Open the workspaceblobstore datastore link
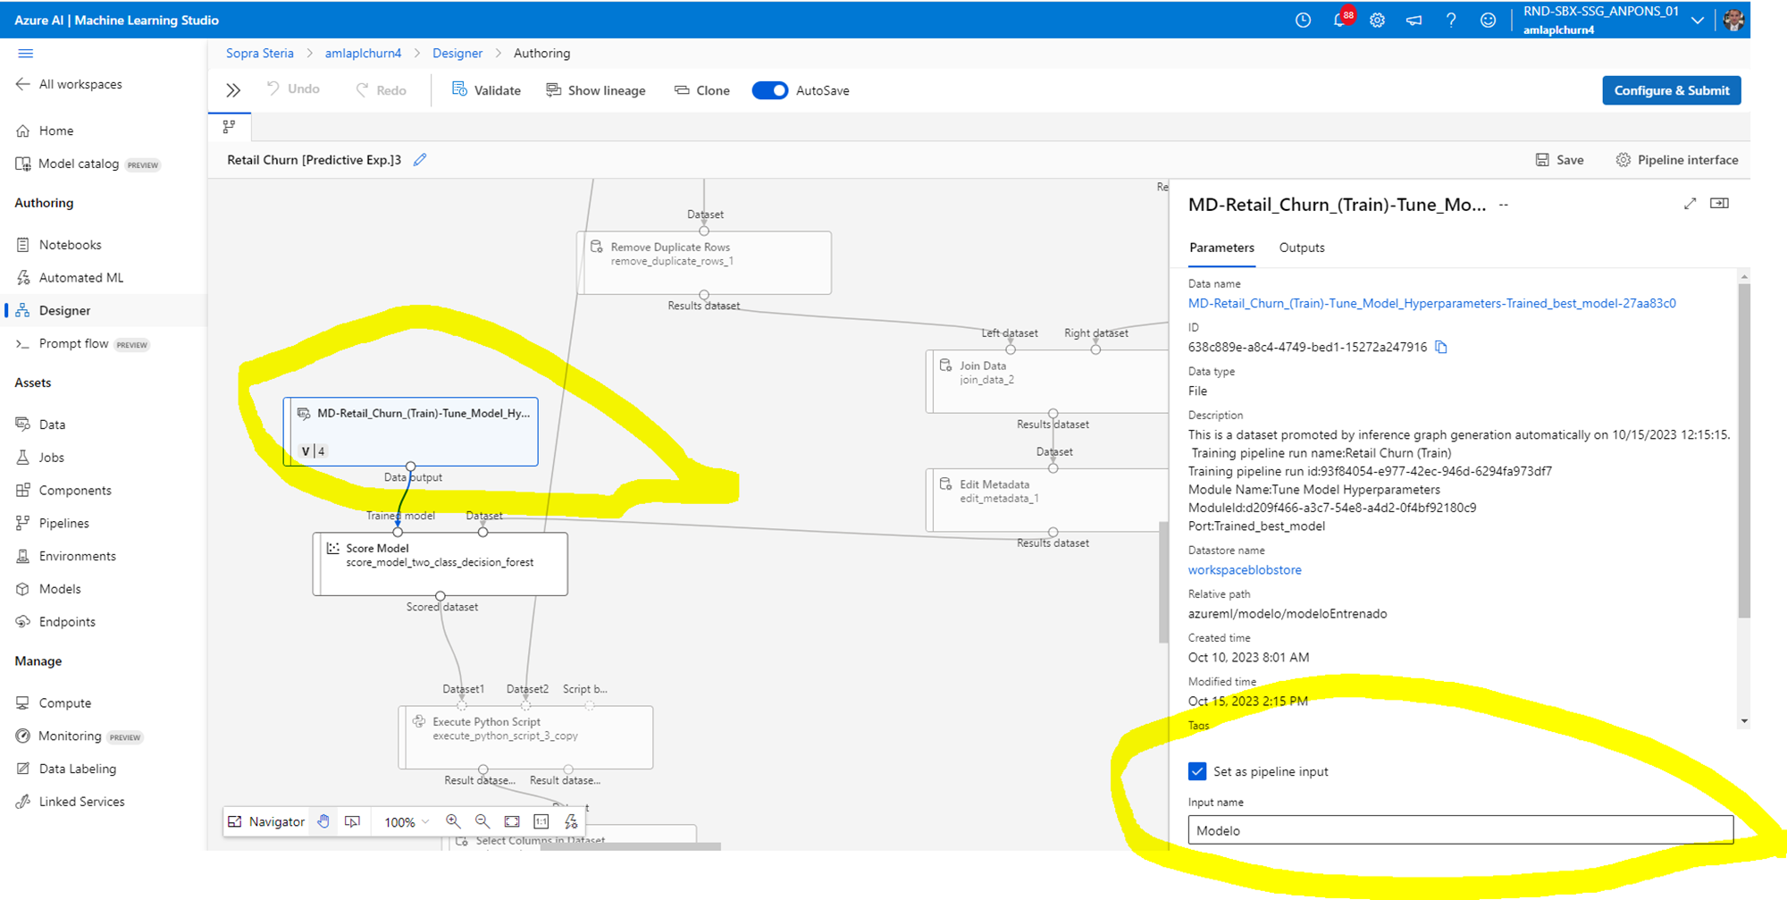The width and height of the screenshot is (1787, 900). [1245, 570]
